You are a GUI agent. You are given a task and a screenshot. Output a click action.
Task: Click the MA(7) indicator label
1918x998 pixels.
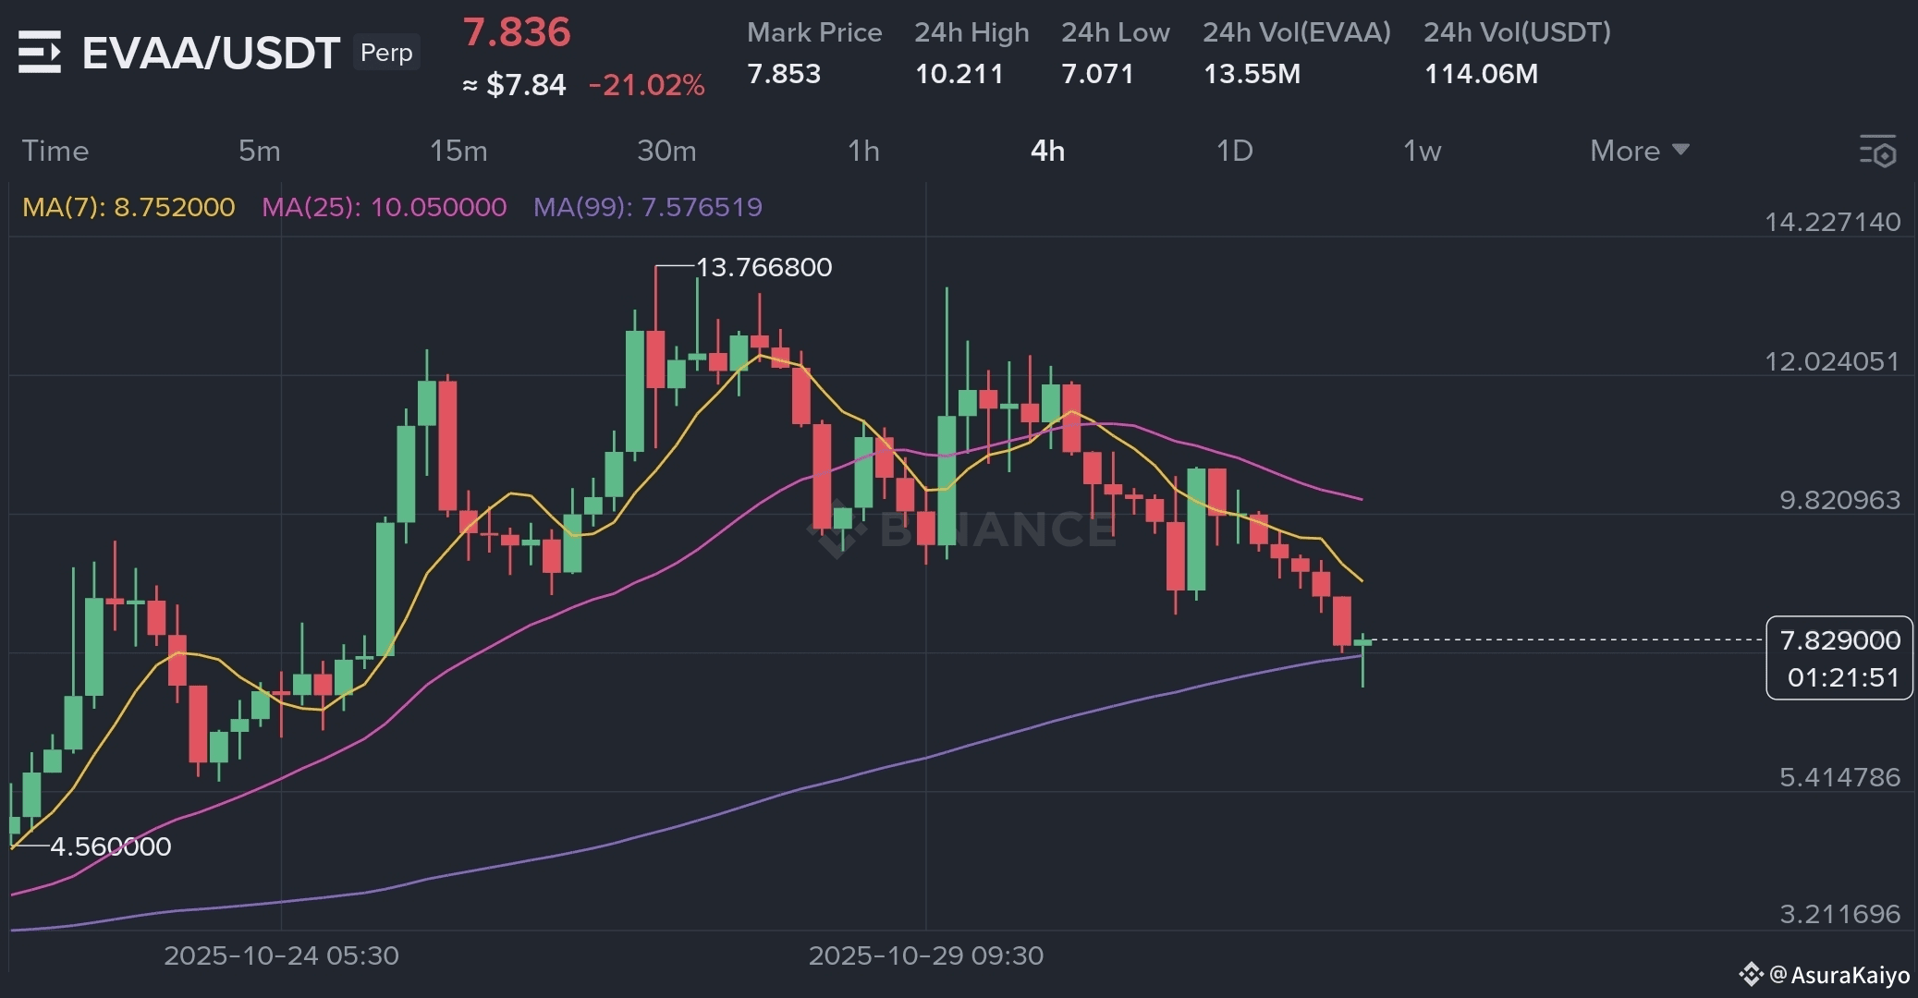coord(128,207)
